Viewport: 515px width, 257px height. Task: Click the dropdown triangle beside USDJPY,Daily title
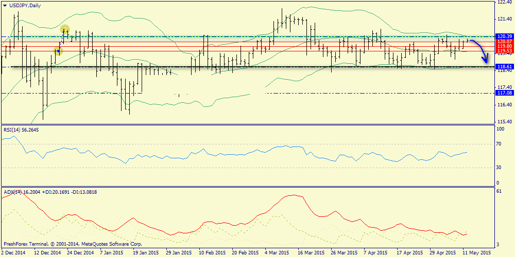5,5
